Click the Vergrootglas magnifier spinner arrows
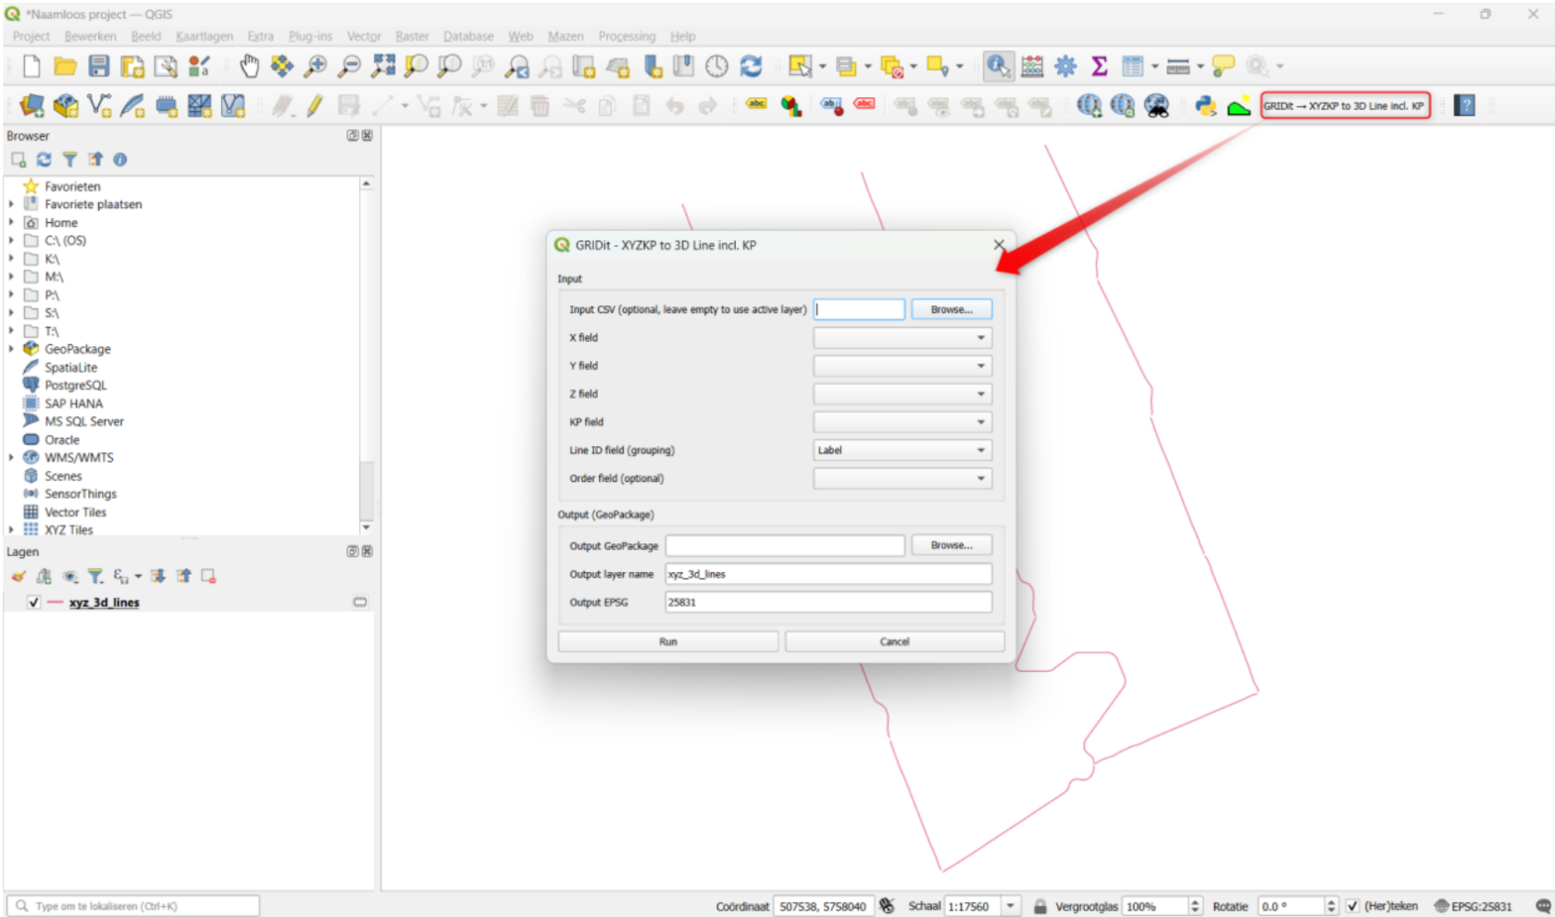 tap(1195, 906)
